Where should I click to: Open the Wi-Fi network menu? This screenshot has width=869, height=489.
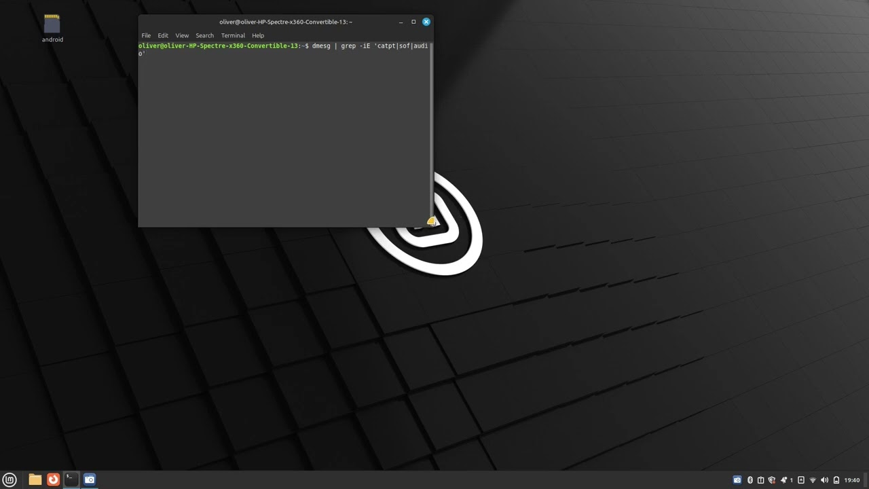tap(813, 480)
